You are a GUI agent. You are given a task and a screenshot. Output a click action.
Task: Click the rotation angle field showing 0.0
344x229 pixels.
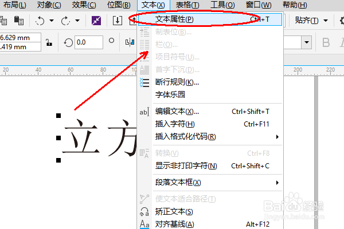point(89,42)
